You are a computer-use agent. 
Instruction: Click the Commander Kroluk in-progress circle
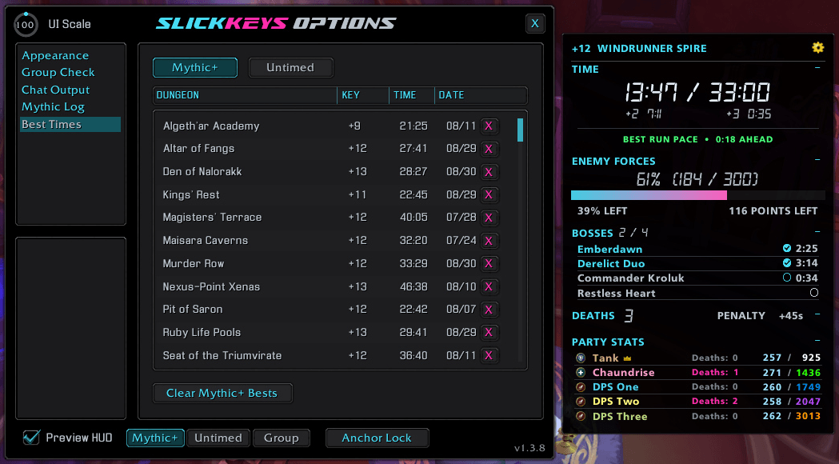pos(786,278)
